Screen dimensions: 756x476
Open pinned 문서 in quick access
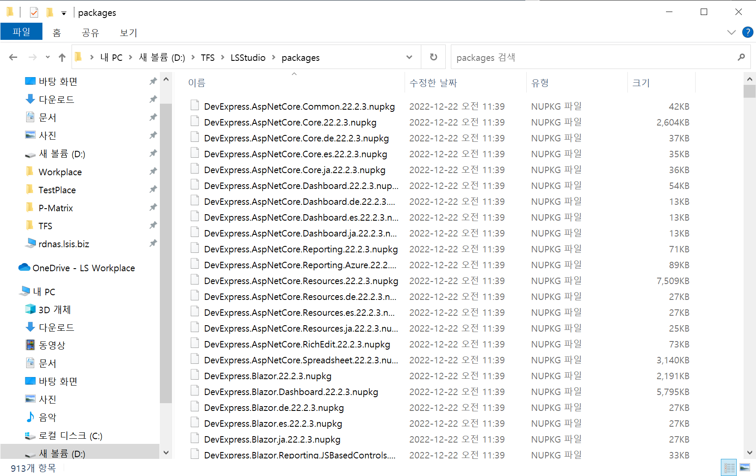pyautogui.click(x=47, y=117)
